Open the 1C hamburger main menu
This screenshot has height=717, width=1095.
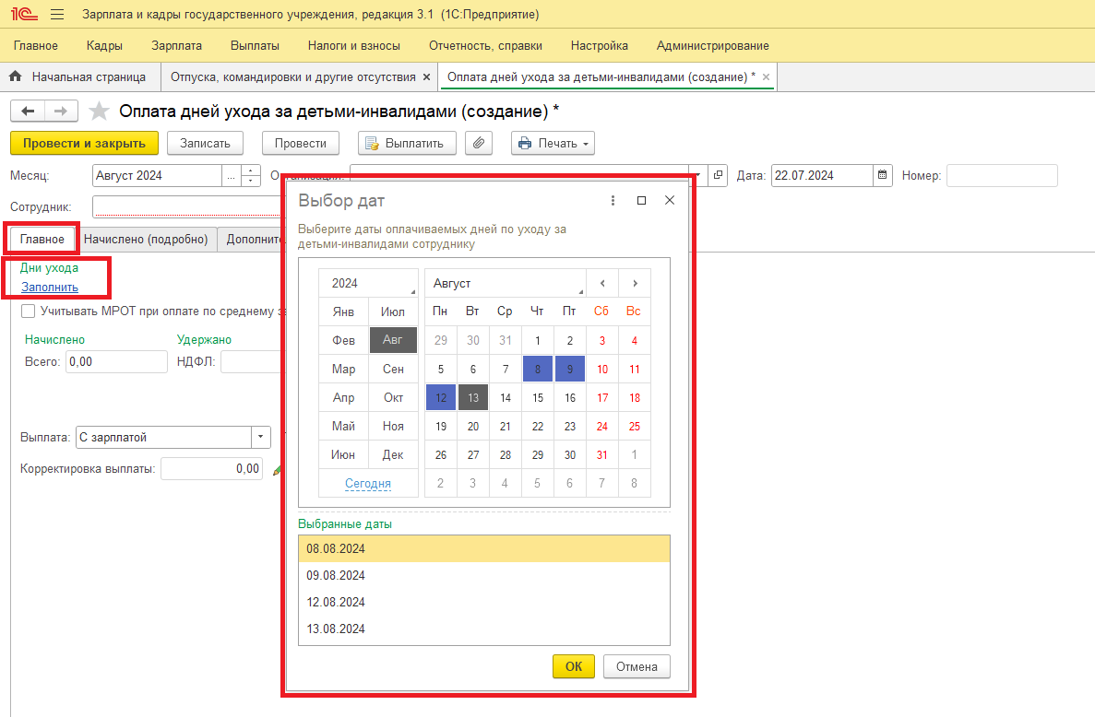click(57, 14)
